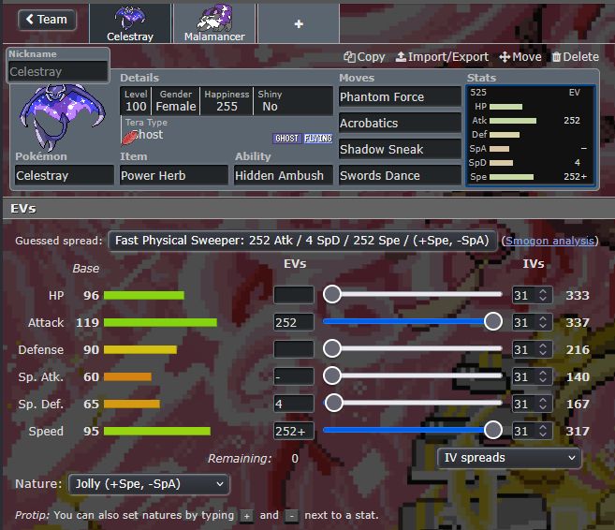Click the Celestray sprite image
Image resolution: width=615 pixels, height=530 pixels.
[x=63, y=117]
